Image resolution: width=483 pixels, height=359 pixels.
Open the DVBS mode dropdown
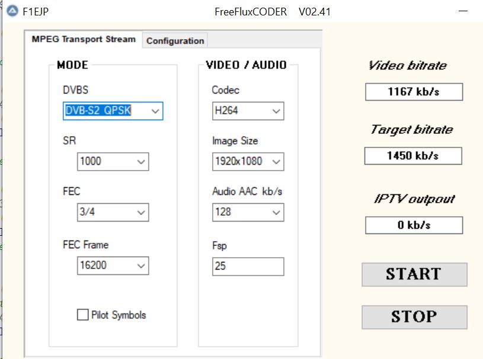[113, 111]
